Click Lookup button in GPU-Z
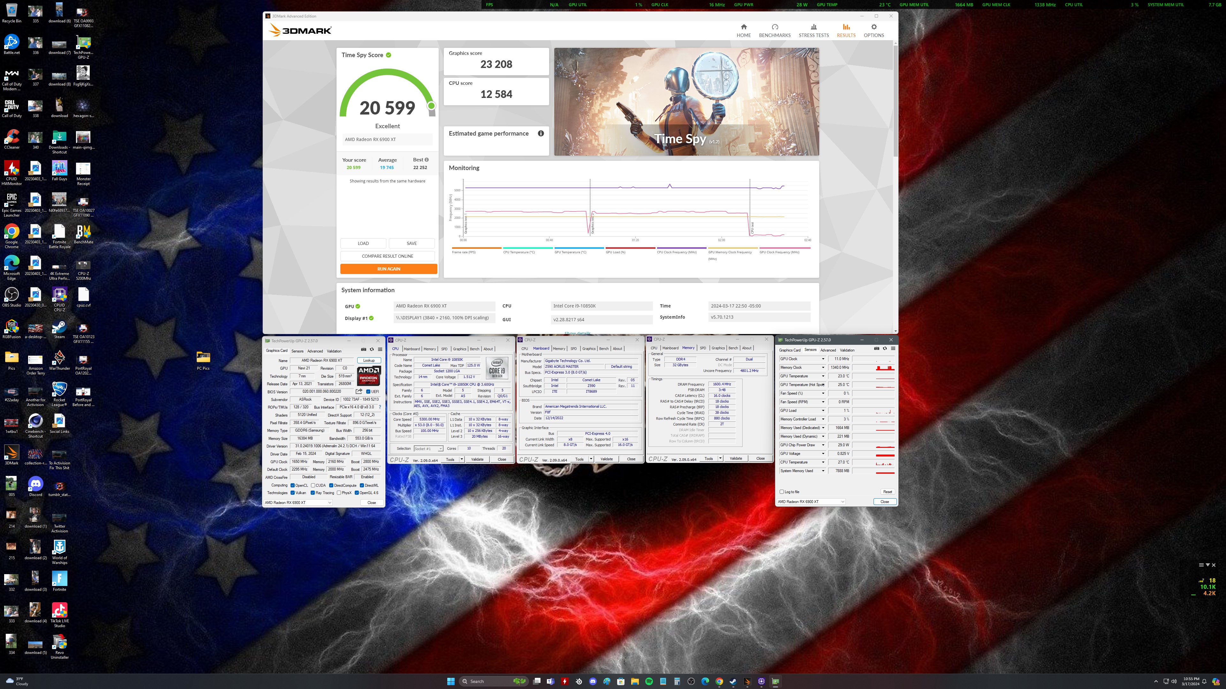Screen dimensions: 1226x689 (x=369, y=360)
